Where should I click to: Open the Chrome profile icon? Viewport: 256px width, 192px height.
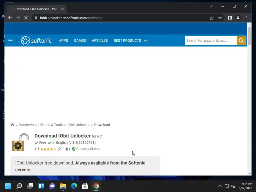[238, 18]
